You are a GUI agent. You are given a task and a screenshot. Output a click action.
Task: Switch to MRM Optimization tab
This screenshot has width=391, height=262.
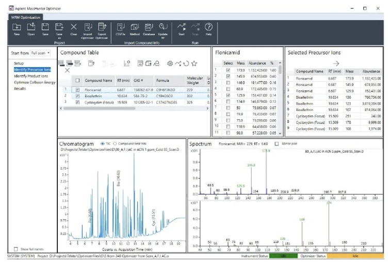click(26, 17)
